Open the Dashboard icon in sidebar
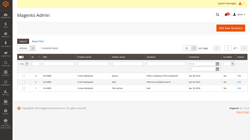Viewport: 250px width, 140px height. (6, 15)
